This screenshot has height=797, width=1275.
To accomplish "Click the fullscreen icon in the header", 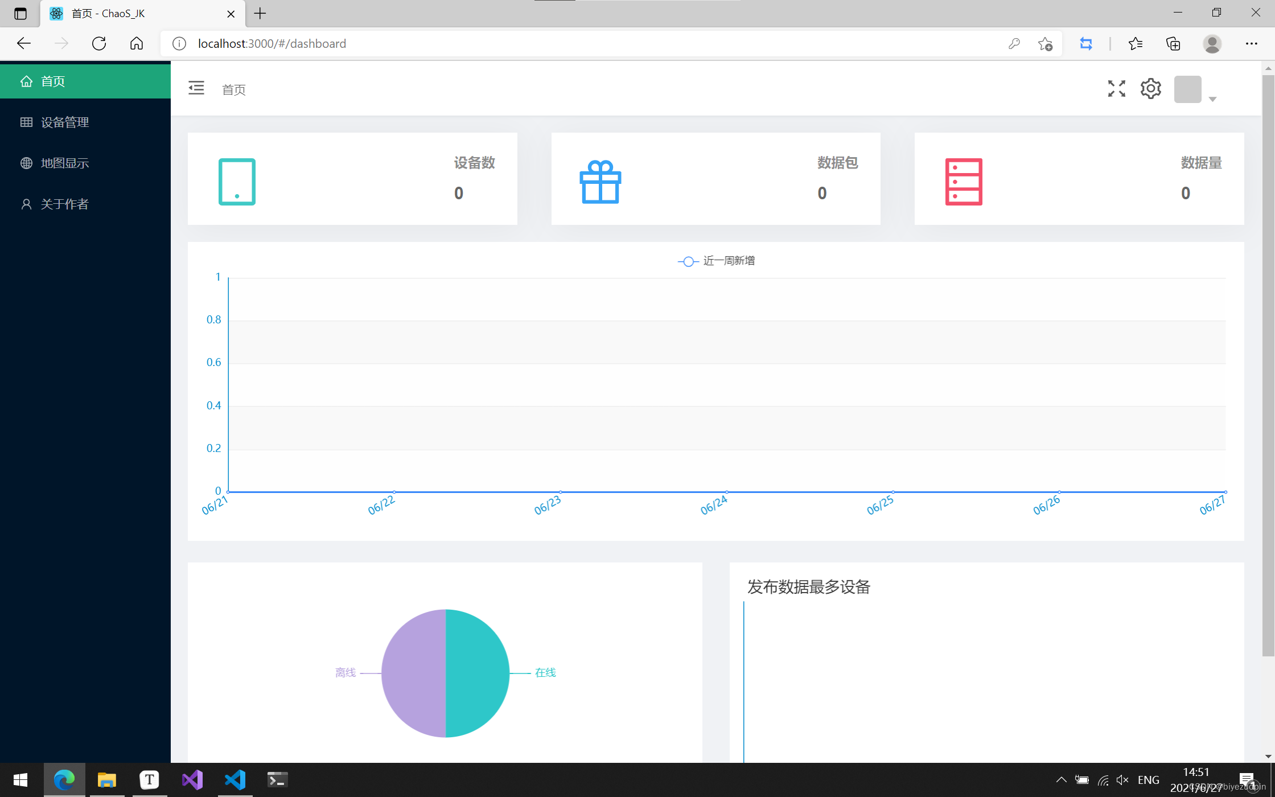I will click(x=1116, y=88).
